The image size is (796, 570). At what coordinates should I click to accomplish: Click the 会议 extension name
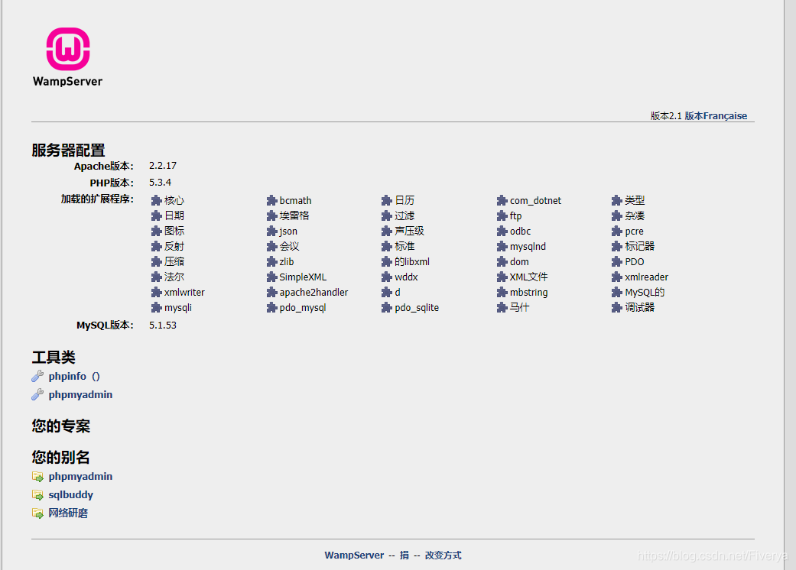(x=289, y=247)
